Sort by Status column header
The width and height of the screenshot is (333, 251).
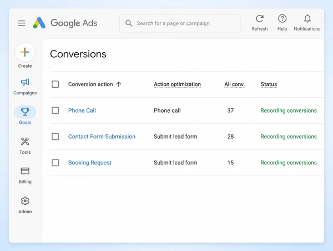269,84
